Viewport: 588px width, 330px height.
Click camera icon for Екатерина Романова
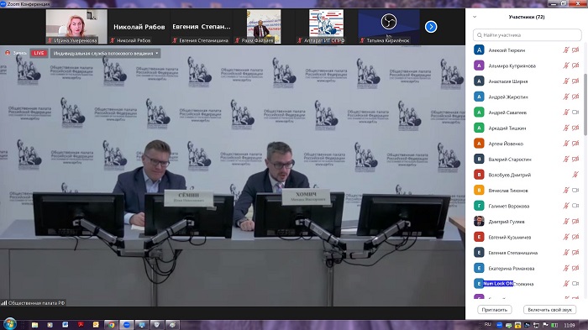575,268
